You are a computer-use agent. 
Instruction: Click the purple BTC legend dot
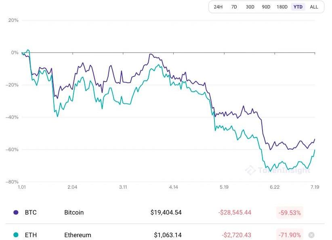click(x=16, y=212)
